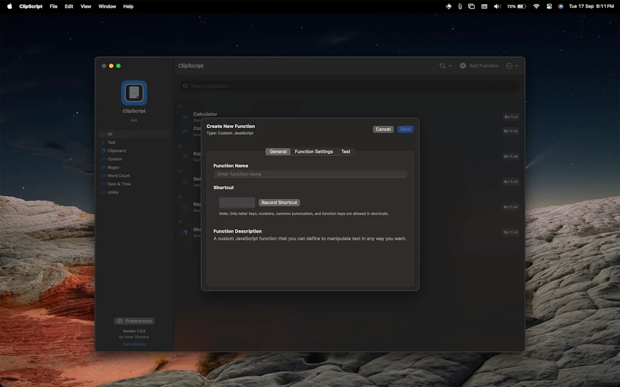620x387 pixels.
Task: Cancel creating the new function
Action: 383,129
